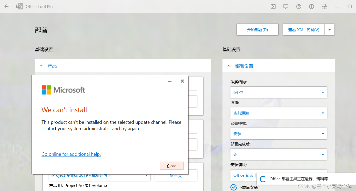Open help via the question mark icon
356x191 pixels.
coord(299,6)
